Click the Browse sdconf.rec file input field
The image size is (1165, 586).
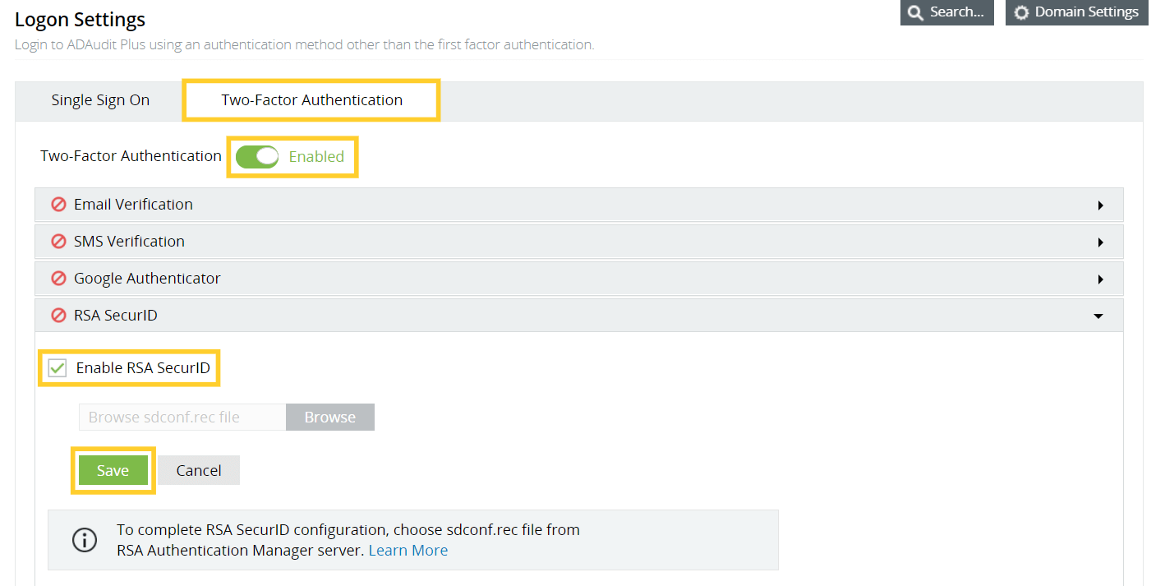[x=181, y=417]
